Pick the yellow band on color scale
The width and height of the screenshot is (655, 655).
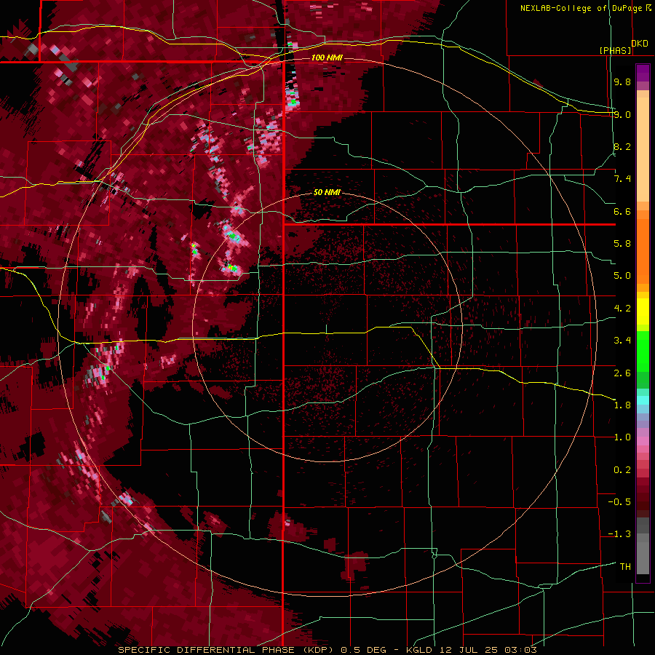click(x=643, y=311)
